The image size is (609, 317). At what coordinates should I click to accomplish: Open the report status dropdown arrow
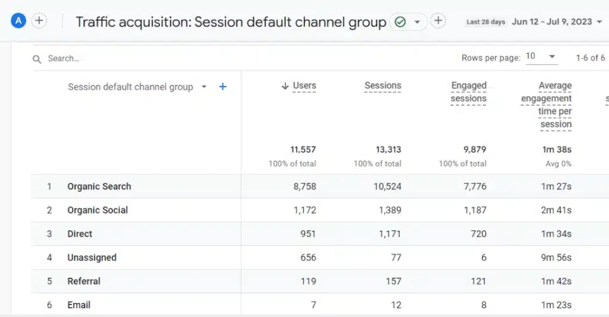point(417,22)
